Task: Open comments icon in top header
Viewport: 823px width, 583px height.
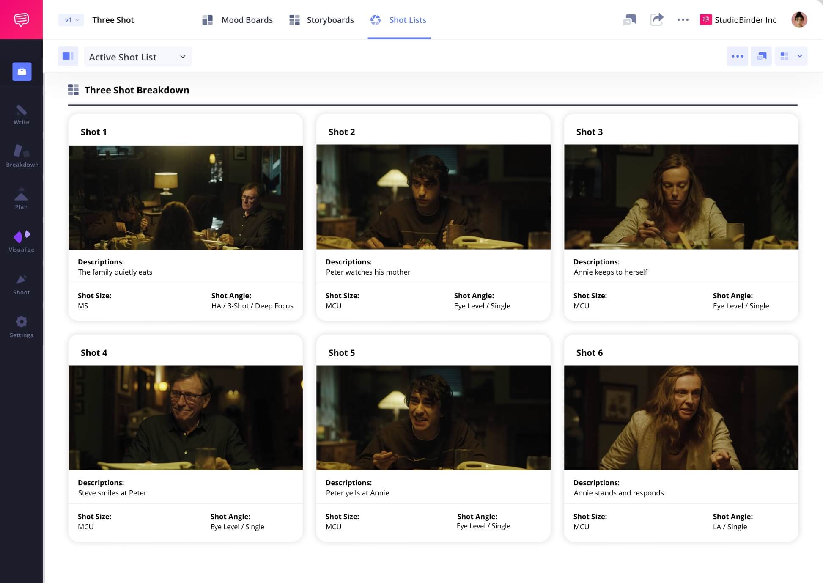Action: tap(629, 19)
